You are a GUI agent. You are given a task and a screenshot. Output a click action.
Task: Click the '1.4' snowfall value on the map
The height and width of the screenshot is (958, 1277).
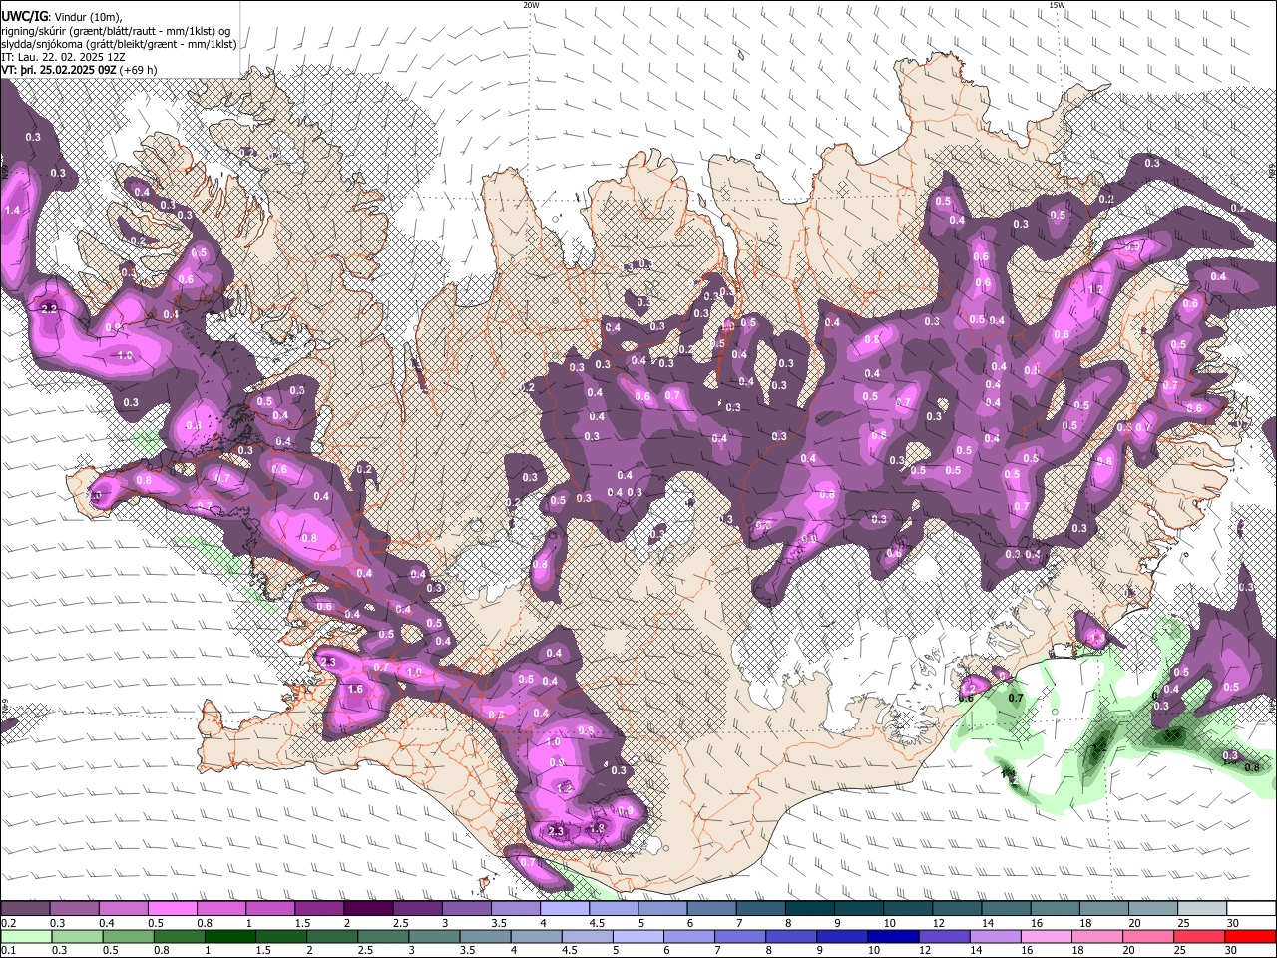(x=12, y=210)
